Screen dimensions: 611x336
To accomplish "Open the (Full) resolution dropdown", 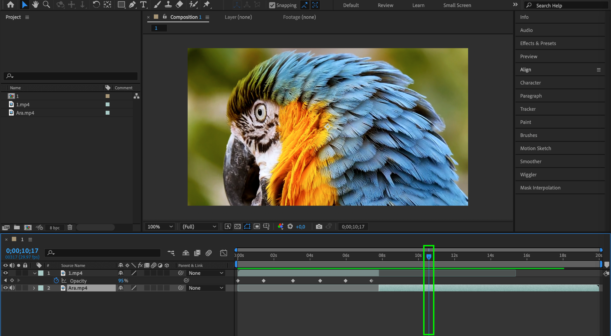I will [x=199, y=227].
